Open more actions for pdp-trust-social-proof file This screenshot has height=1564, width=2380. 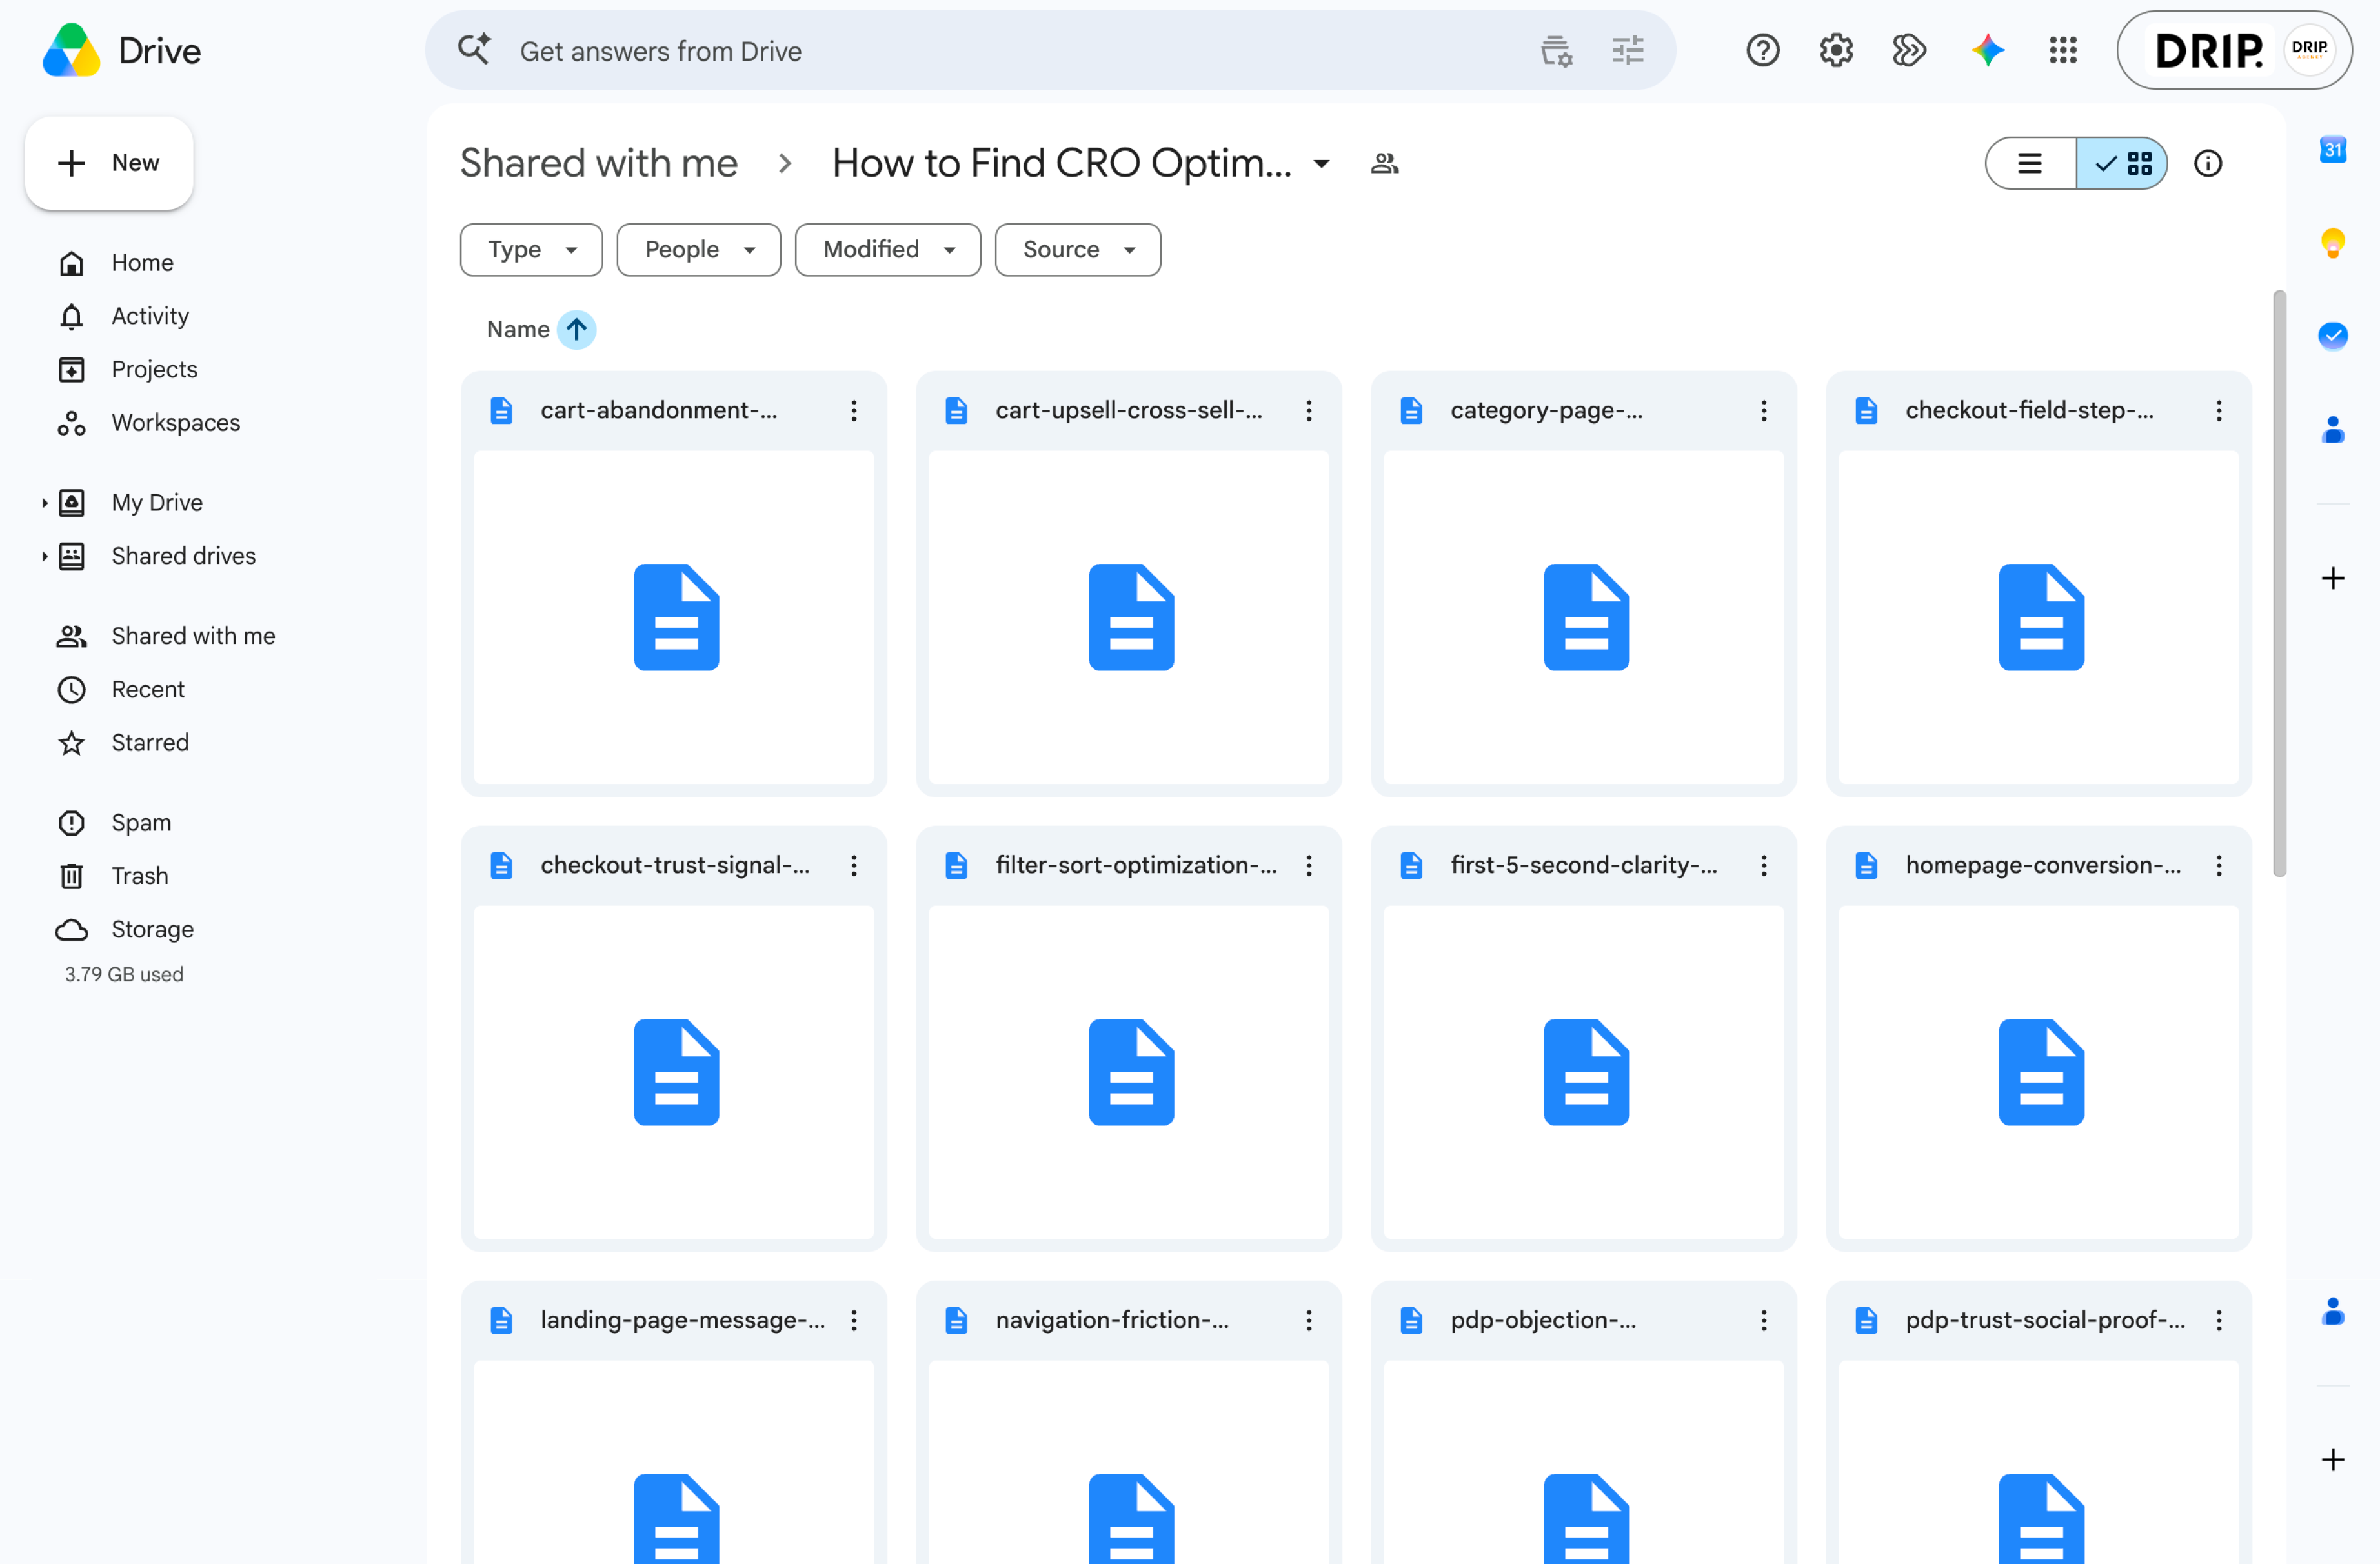(x=2219, y=1320)
